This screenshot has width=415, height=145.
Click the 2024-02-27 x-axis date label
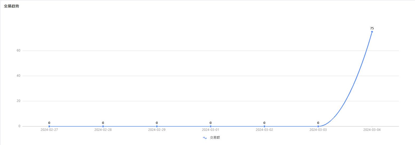coord(49,130)
